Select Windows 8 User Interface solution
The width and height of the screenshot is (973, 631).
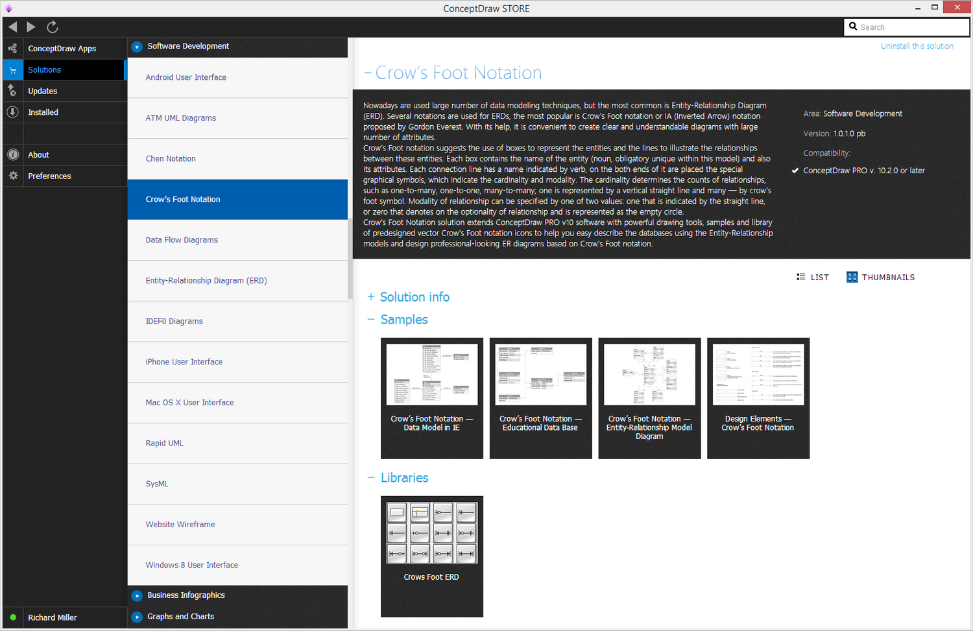click(x=237, y=565)
